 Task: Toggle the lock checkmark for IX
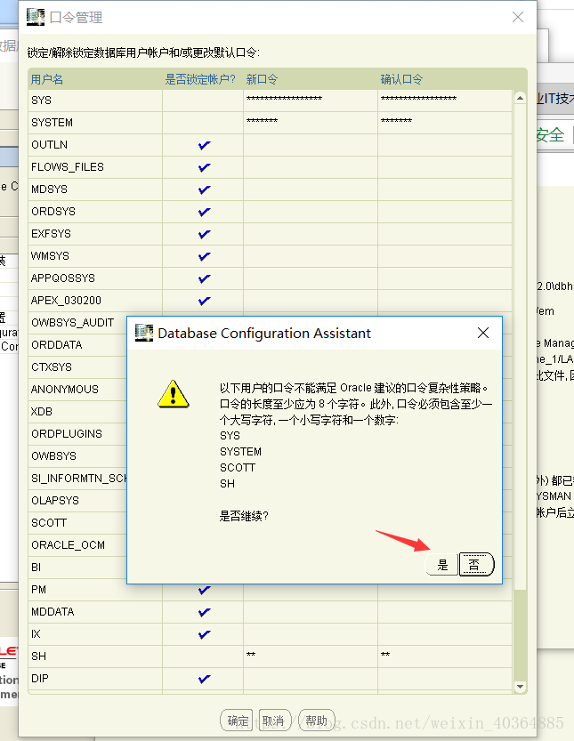[x=204, y=634]
